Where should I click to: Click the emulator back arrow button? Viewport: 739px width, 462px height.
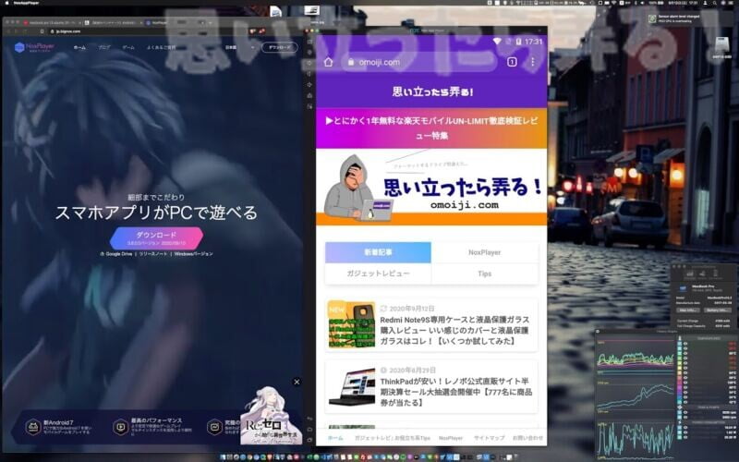coord(309,419)
